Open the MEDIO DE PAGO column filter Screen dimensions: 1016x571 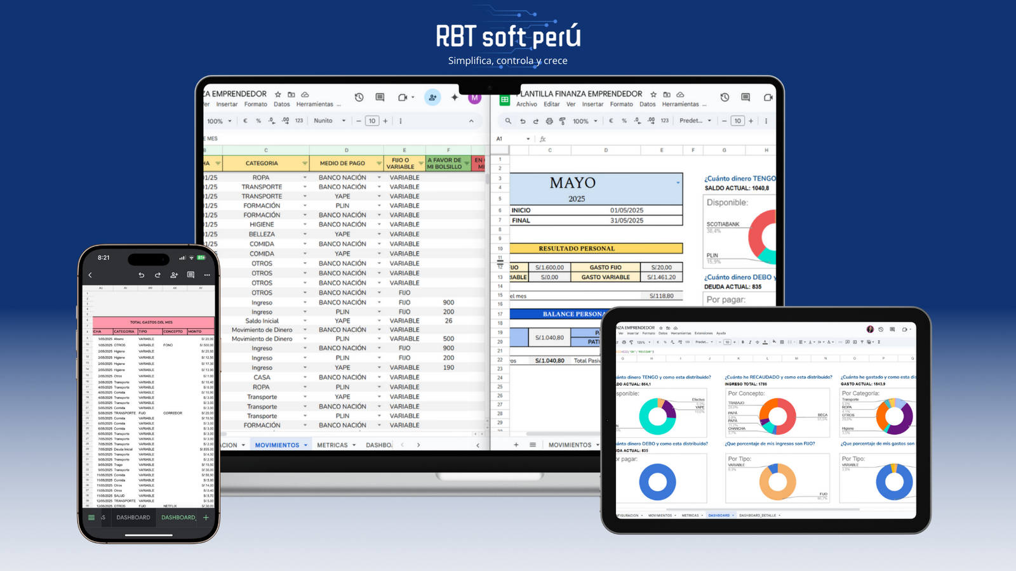[379, 164]
